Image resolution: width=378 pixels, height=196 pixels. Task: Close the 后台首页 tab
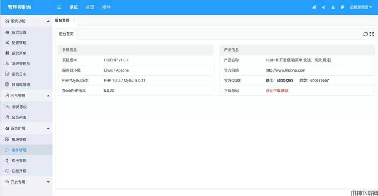[x=74, y=20]
